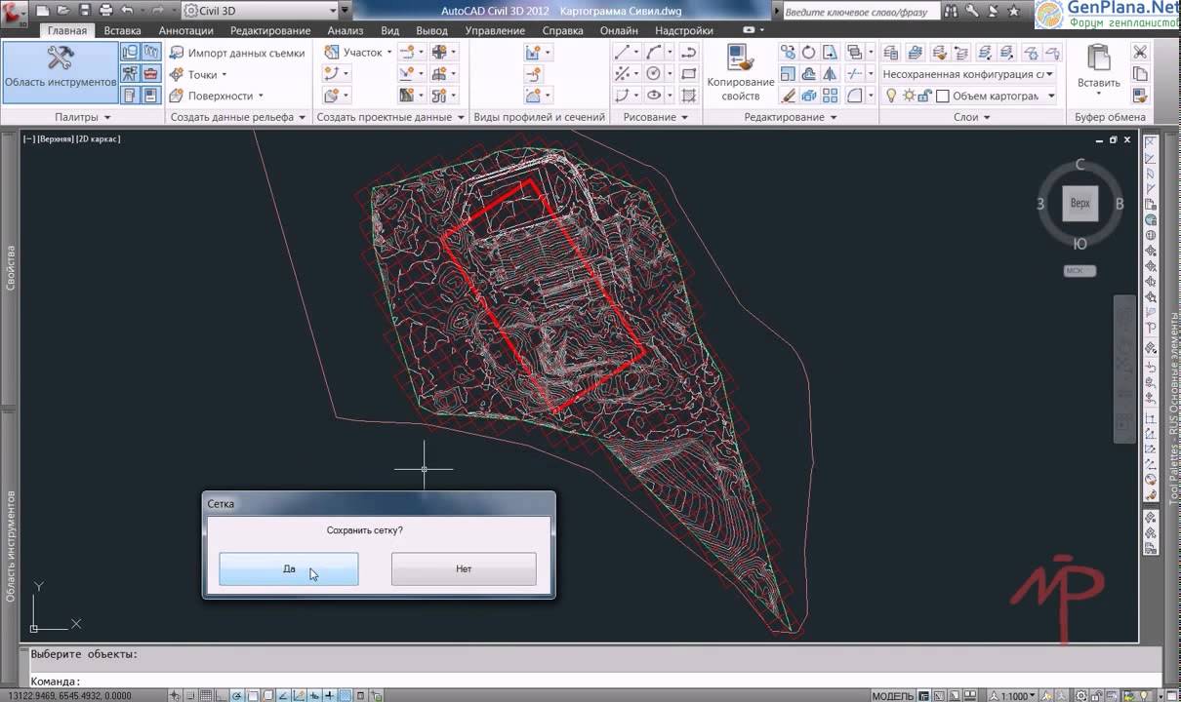Select the Circle drawing tool
Viewport: 1181px width, 702px height.
click(653, 74)
